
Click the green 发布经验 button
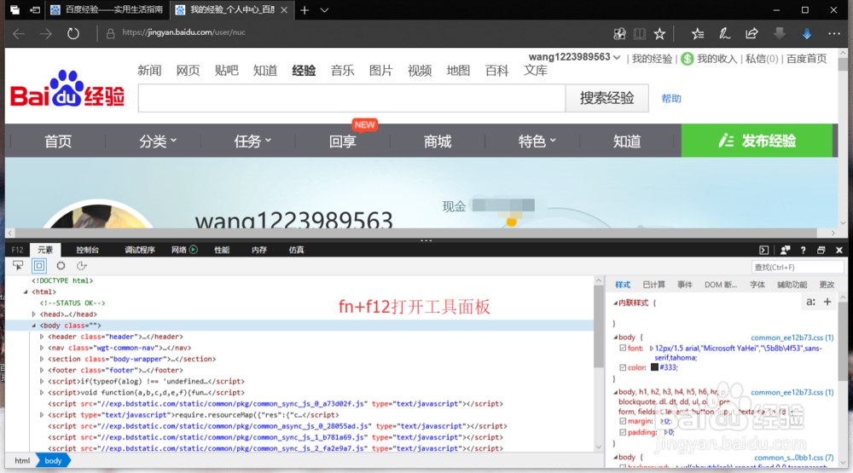[757, 141]
